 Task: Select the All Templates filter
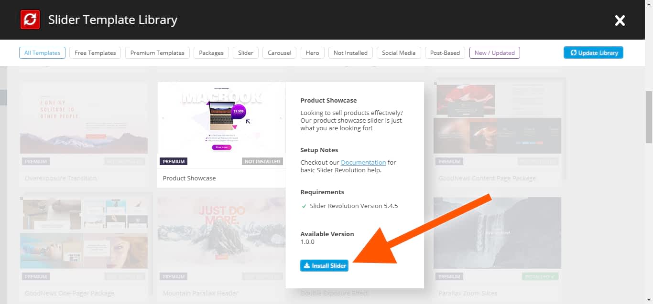pyautogui.click(x=43, y=52)
